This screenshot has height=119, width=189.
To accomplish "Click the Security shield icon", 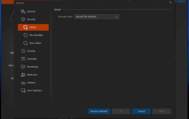I will click(x=23, y=19).
